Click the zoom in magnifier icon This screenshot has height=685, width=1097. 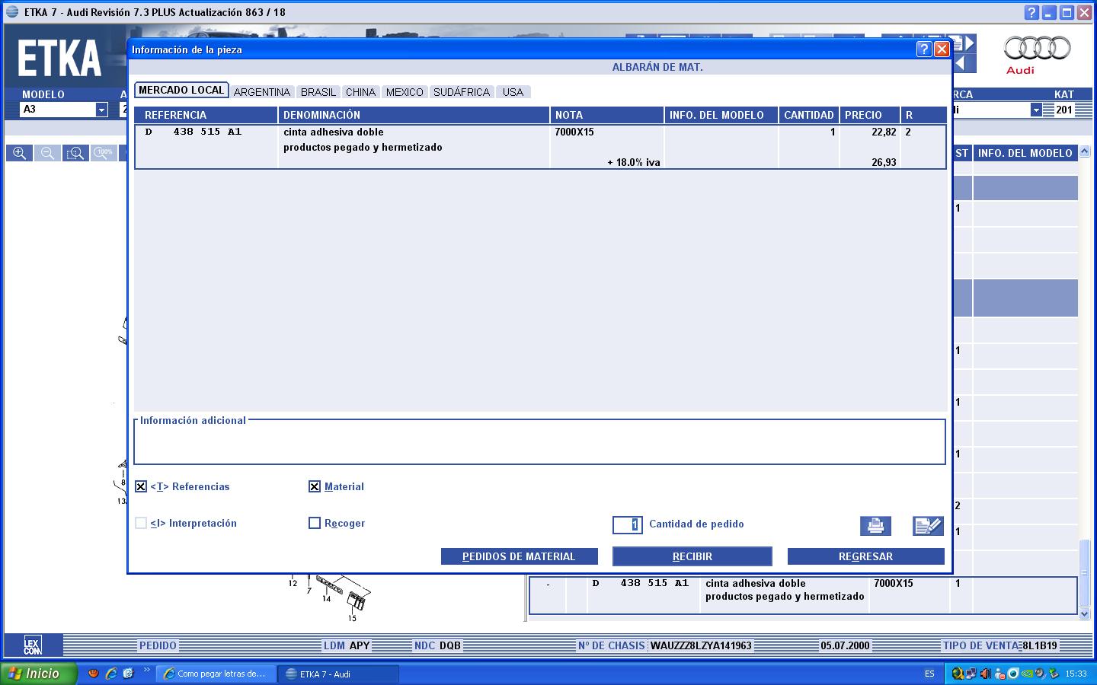pos(20,153)
